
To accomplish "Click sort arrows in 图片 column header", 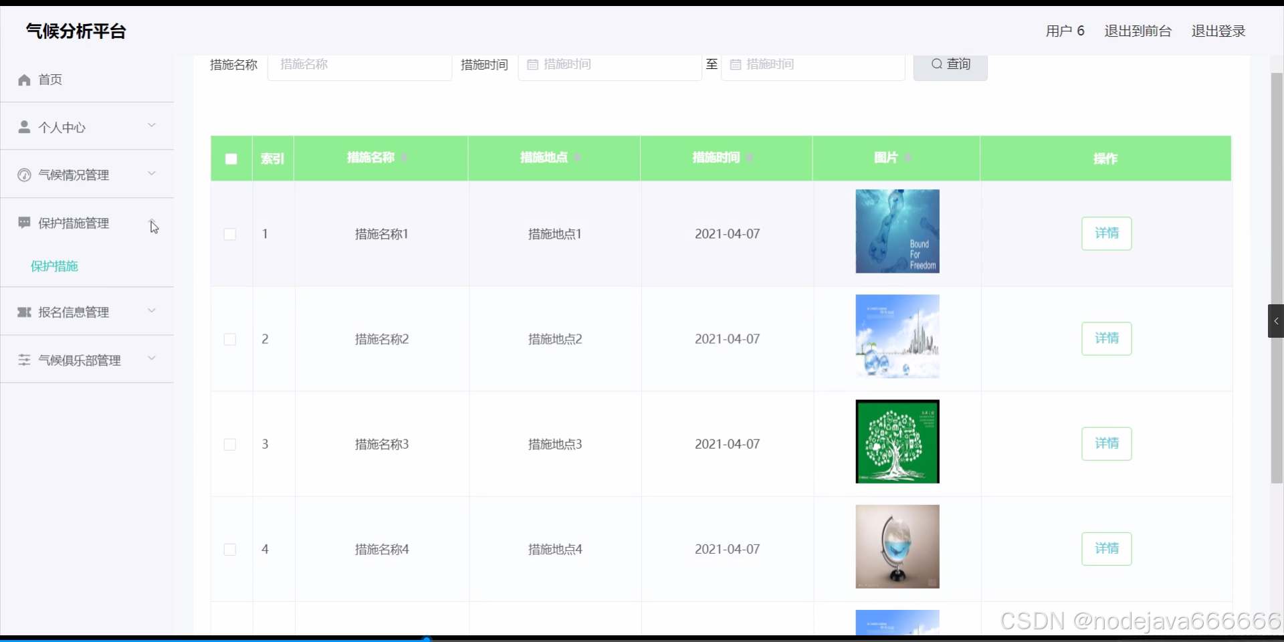I will (908, 158).
